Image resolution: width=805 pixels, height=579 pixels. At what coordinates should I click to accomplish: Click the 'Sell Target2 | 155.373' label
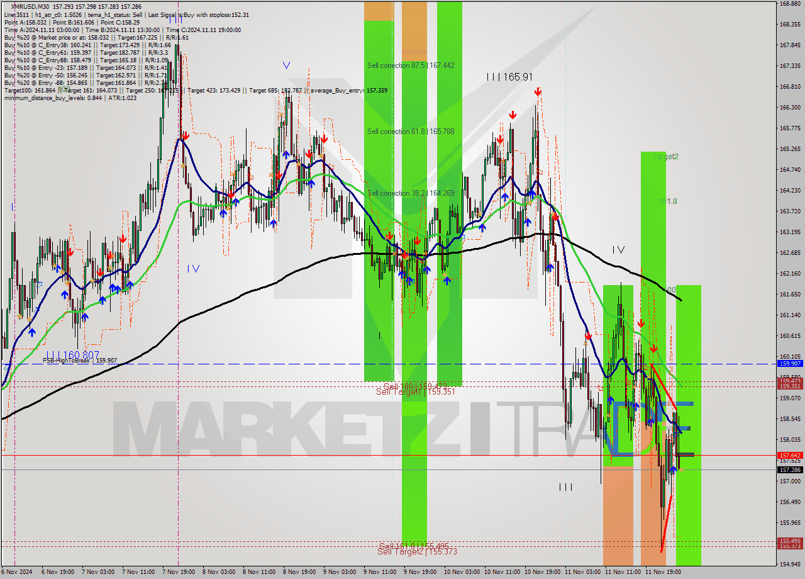(x=417, y=551)
